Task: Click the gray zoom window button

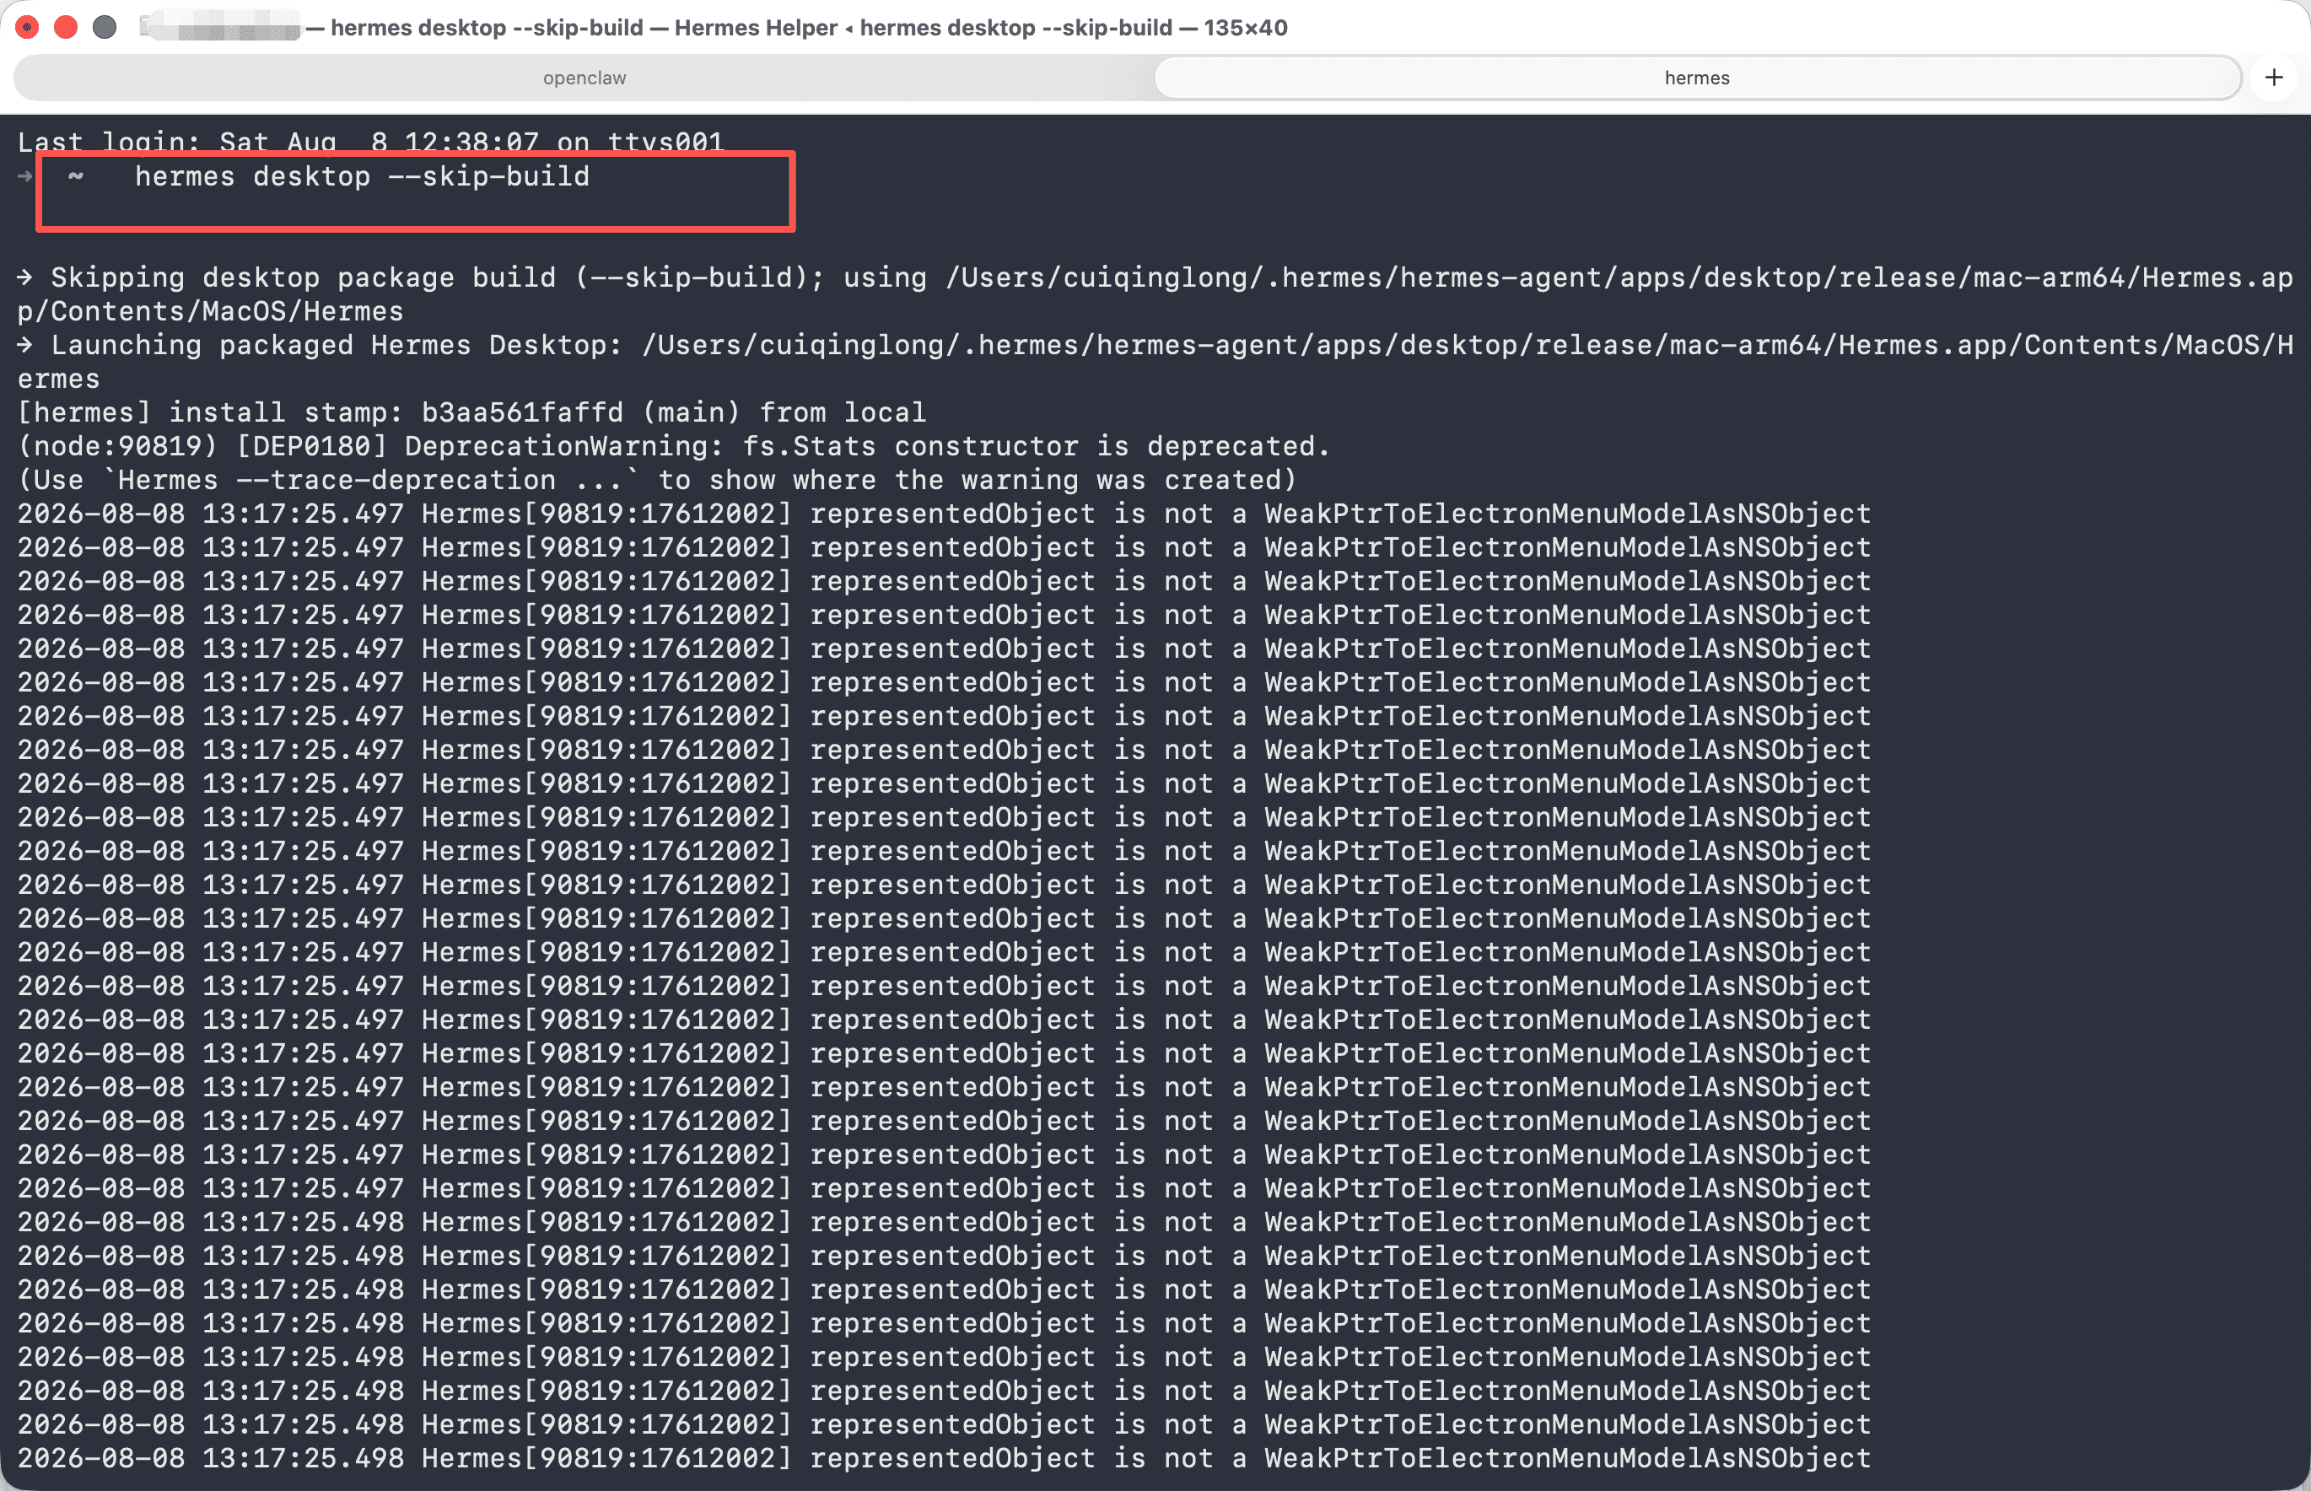Action: [x=105, y=27]
